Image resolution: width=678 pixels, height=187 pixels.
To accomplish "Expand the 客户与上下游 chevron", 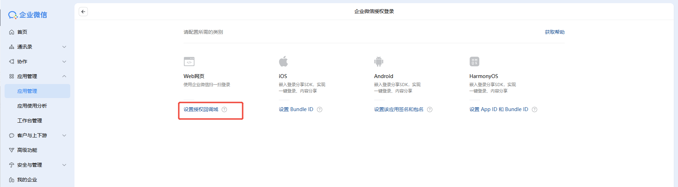I will [64, 135].
